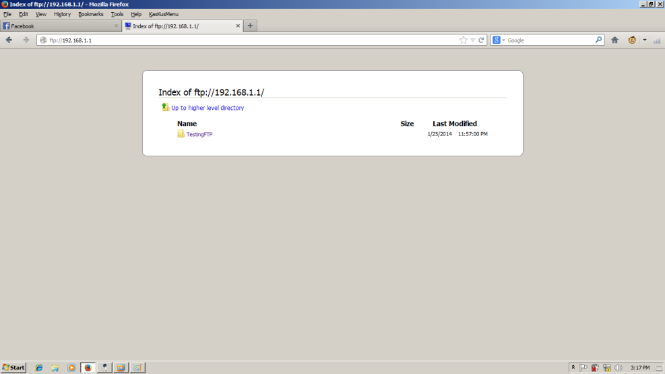
Task: Click the 11:57:00 PM time entry
Action: (473, 134)
